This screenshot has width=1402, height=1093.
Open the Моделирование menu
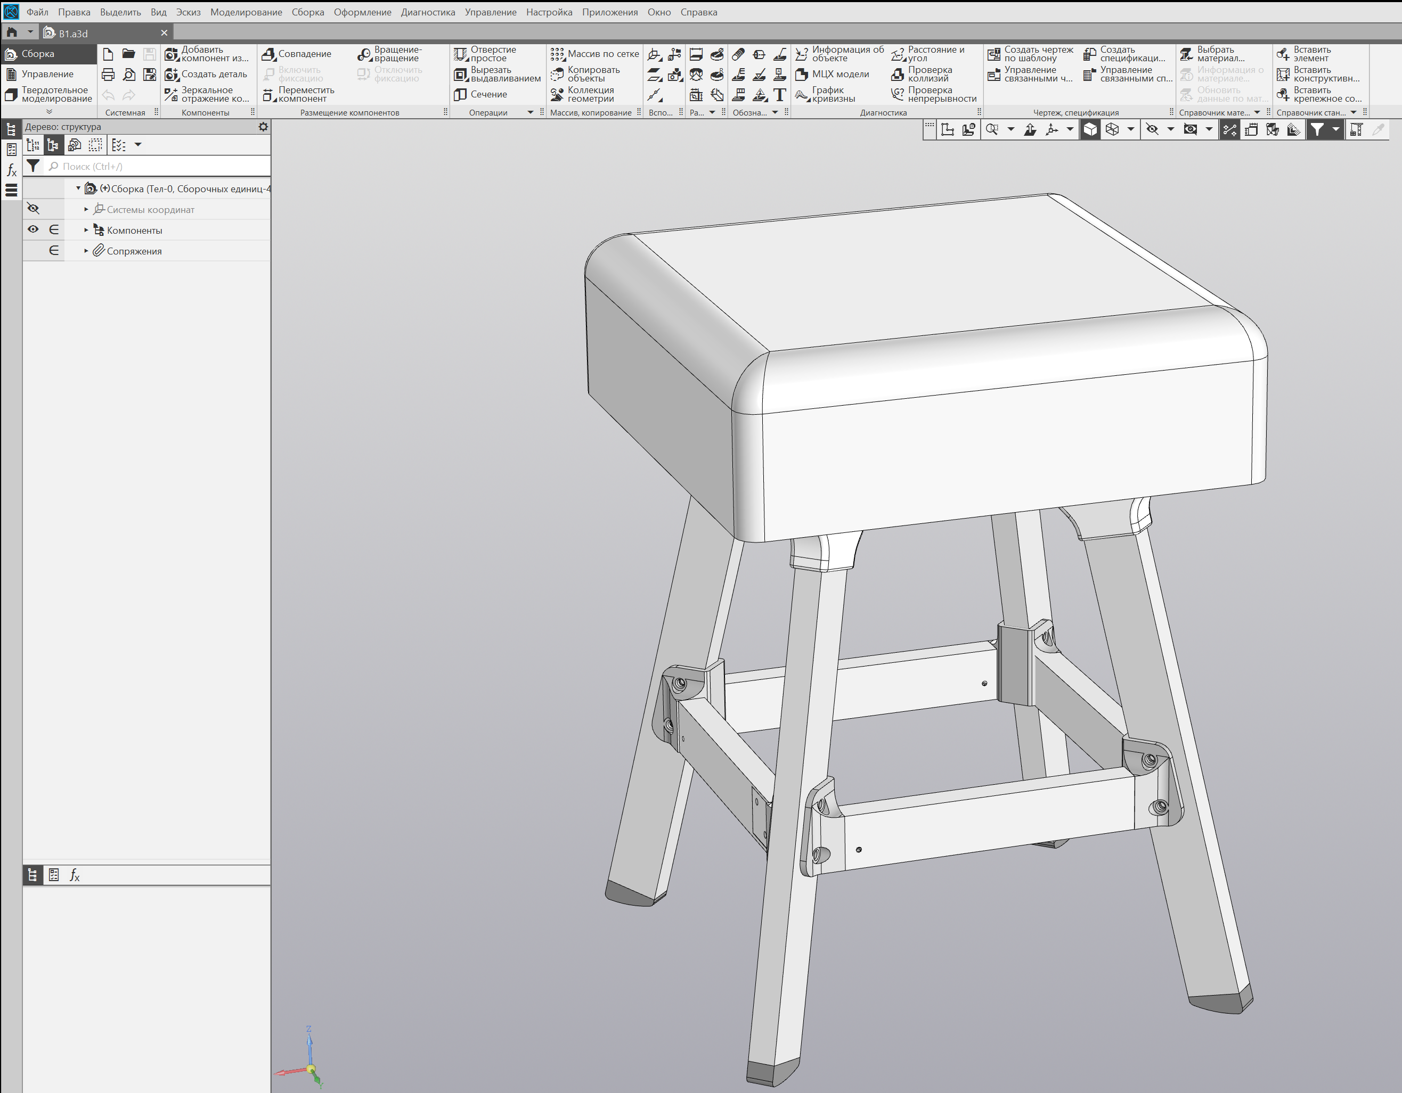coord(246,12)
